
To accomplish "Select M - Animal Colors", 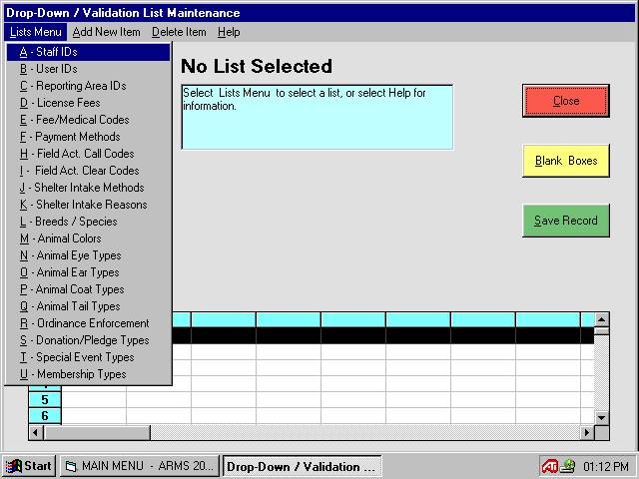I will point(89,239).
